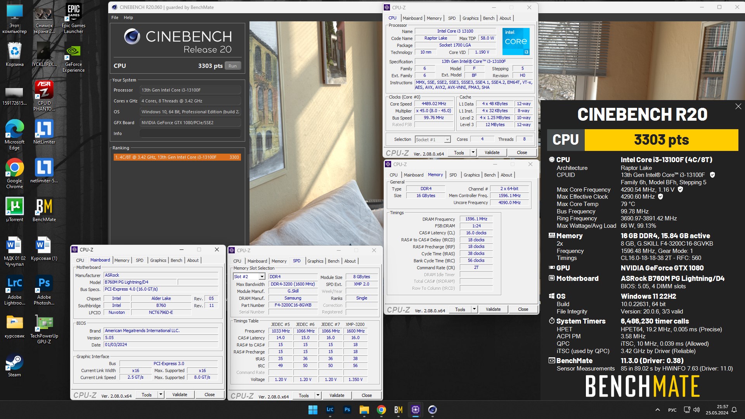The width and height of the screenshot is (745, 419).
Task: Click Close button in SPD CPU-Z window
Action: coord(367,395)
